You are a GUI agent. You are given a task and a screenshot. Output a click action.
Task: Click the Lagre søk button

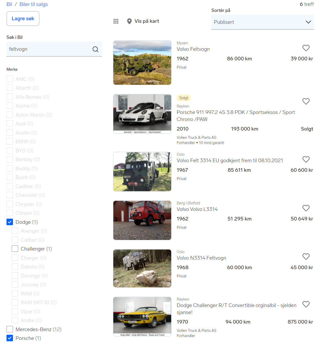pos(23,19)
